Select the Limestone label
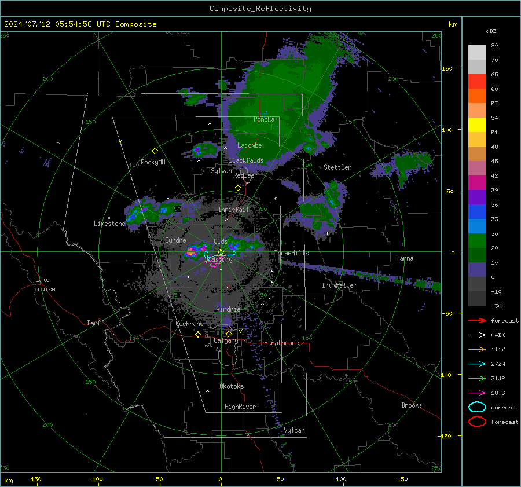521x487 pixels. pyautogui.click(x=109, y=224)
